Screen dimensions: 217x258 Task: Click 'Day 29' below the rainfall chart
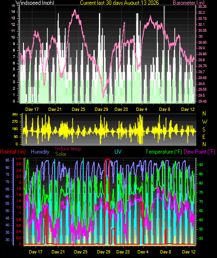[103, 252]
